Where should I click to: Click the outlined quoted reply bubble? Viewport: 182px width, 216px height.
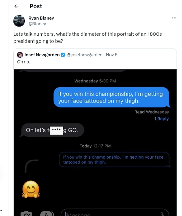click(x=114, y=160)
